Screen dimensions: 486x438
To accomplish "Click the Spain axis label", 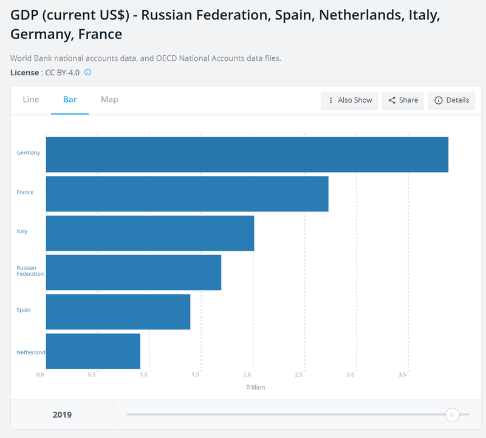I will coord(24,310).
